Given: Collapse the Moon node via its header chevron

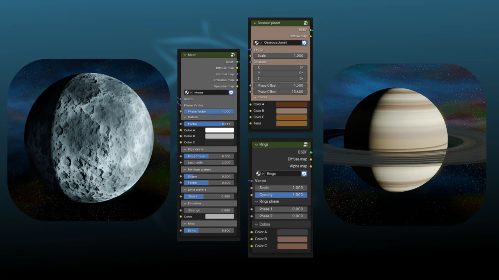Looking at the screenshot, I should [x=184, y=54].
